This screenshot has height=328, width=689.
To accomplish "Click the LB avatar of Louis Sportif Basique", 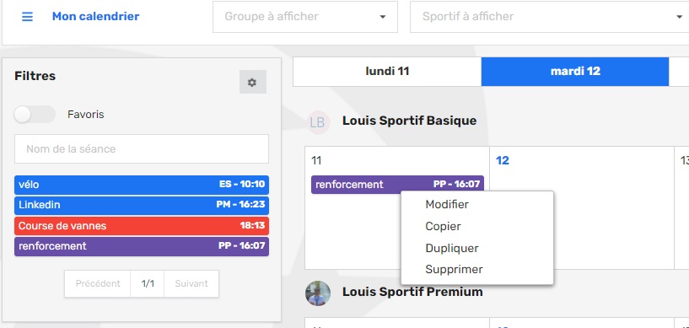I will pos(317,122).
